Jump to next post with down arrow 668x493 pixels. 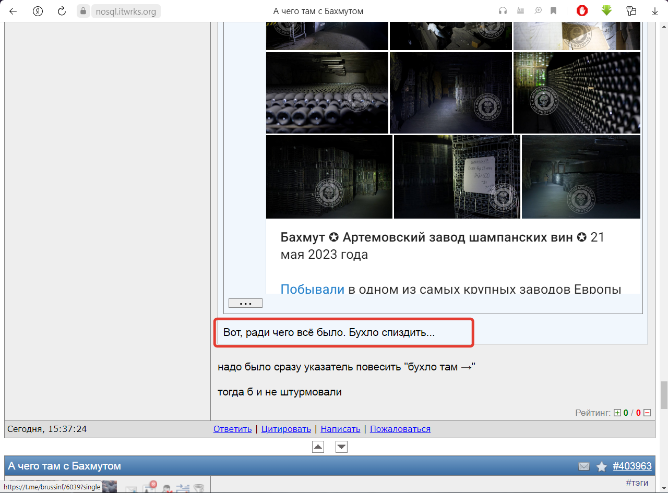(x=341, y=447)
